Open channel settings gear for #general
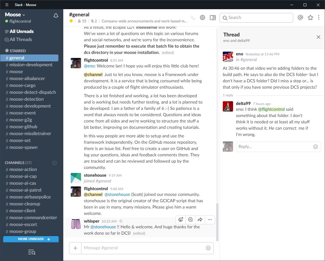Viewport: 325px width, 261px height. (202, 17)
